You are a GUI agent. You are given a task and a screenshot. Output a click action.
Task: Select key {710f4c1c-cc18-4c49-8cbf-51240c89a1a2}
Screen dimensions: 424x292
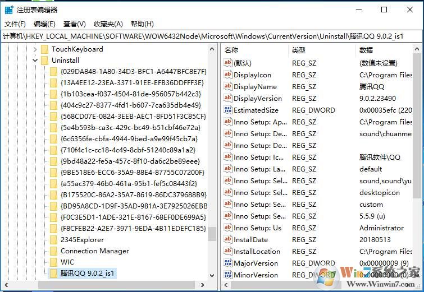point(128,150)
